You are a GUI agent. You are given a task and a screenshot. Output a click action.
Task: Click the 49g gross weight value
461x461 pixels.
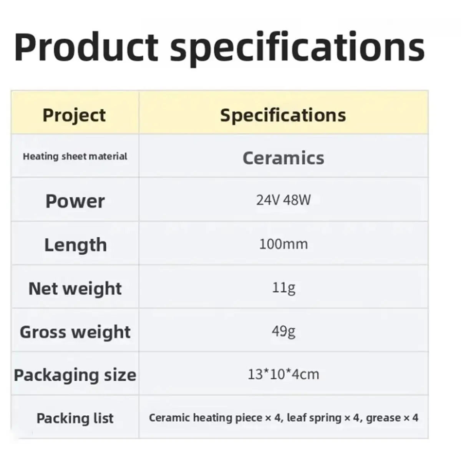(x=284, y=331)
